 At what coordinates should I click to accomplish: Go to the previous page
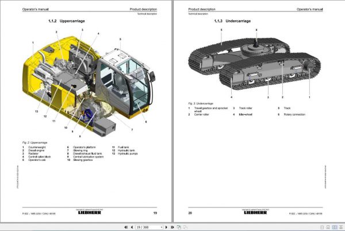click(x=132, y=227)
